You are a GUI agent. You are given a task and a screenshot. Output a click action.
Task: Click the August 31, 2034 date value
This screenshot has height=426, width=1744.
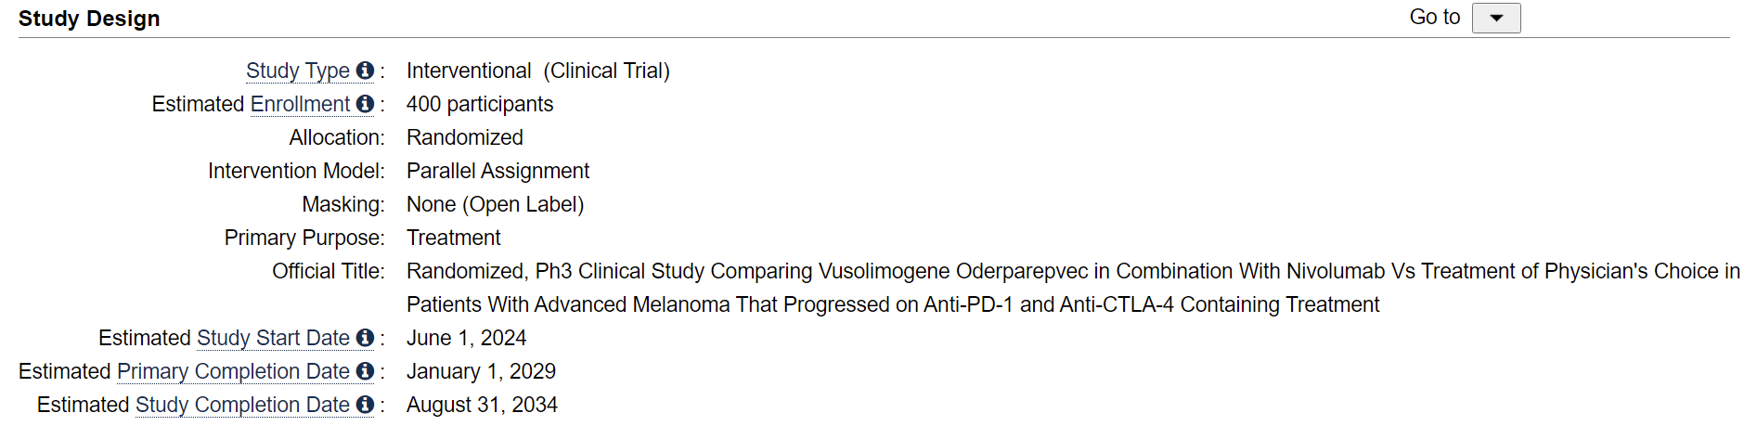click(482, 405)
